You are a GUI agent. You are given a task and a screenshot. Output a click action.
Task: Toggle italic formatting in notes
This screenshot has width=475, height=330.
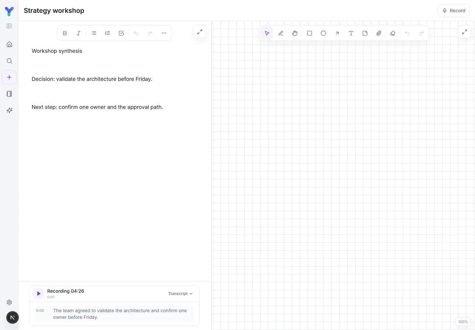(x=79, y=33)
